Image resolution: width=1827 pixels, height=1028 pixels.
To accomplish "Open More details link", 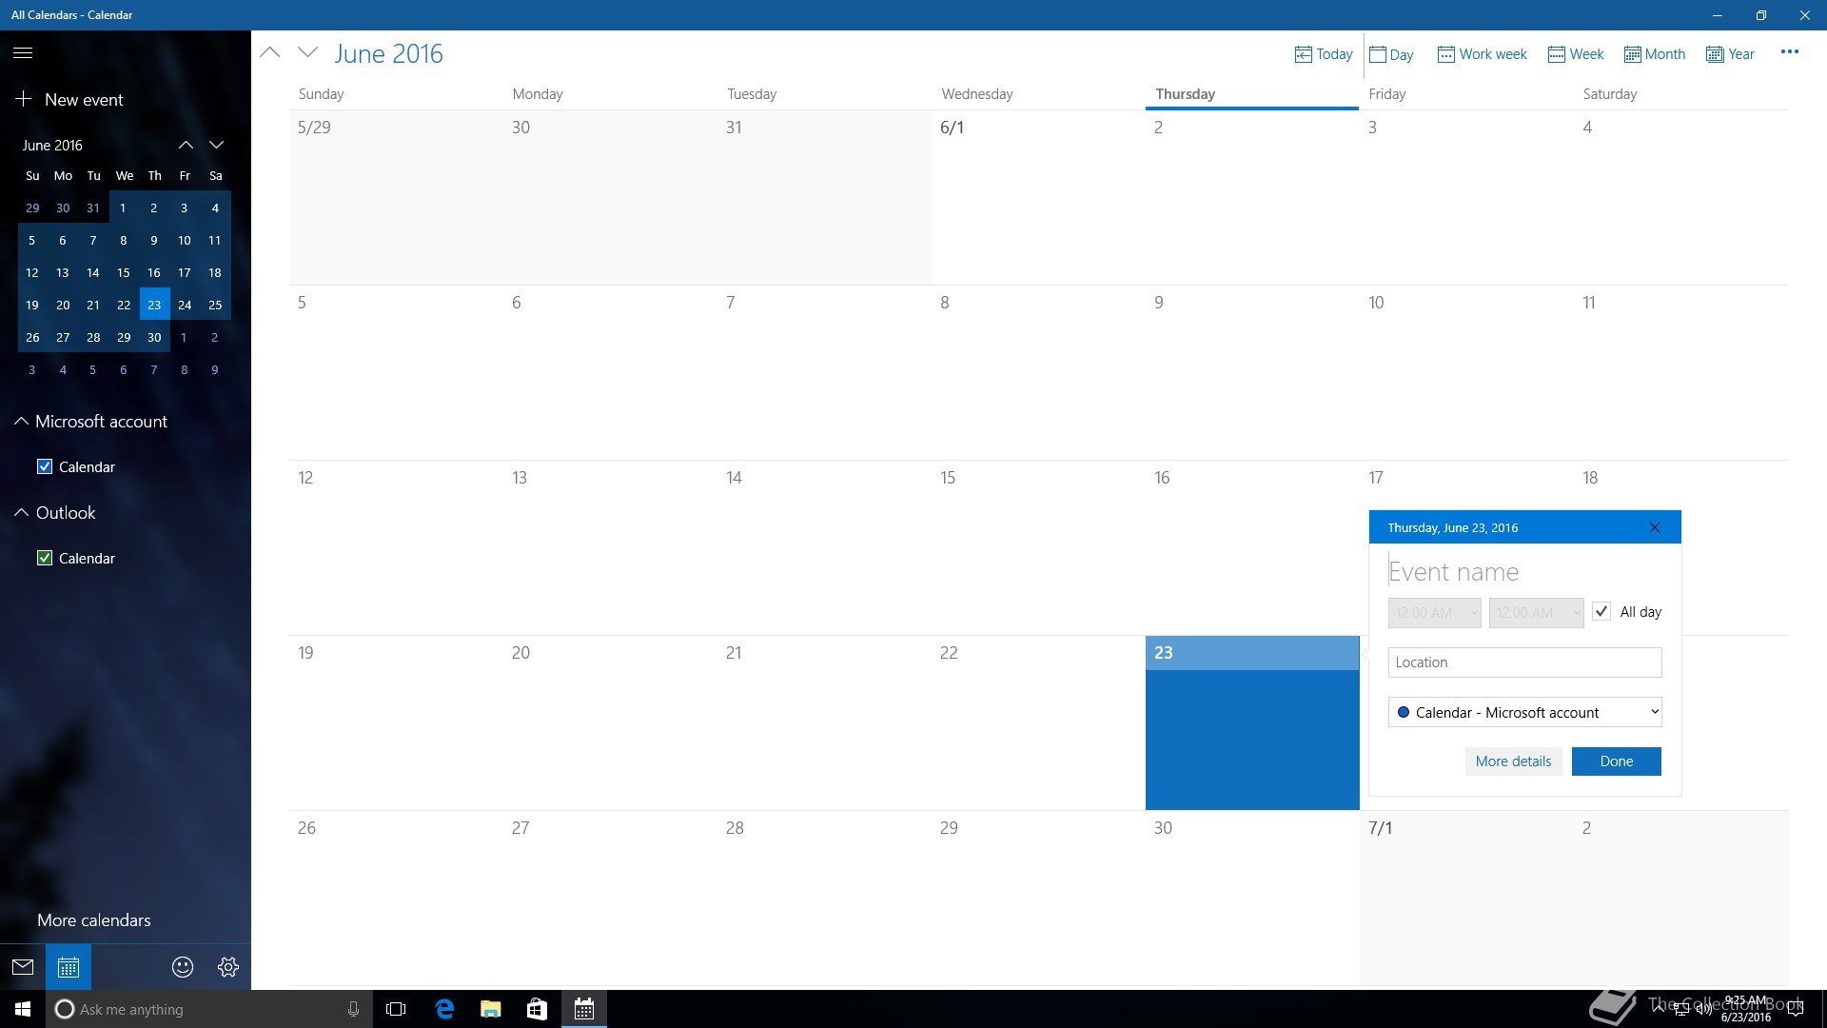I will (1513, 761).
